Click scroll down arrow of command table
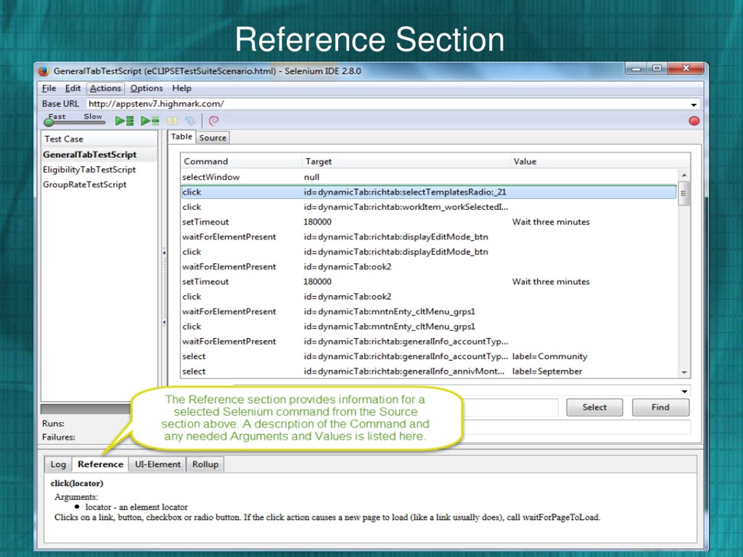This screenshot has height=557, width=743. click(x=684, y=373)
